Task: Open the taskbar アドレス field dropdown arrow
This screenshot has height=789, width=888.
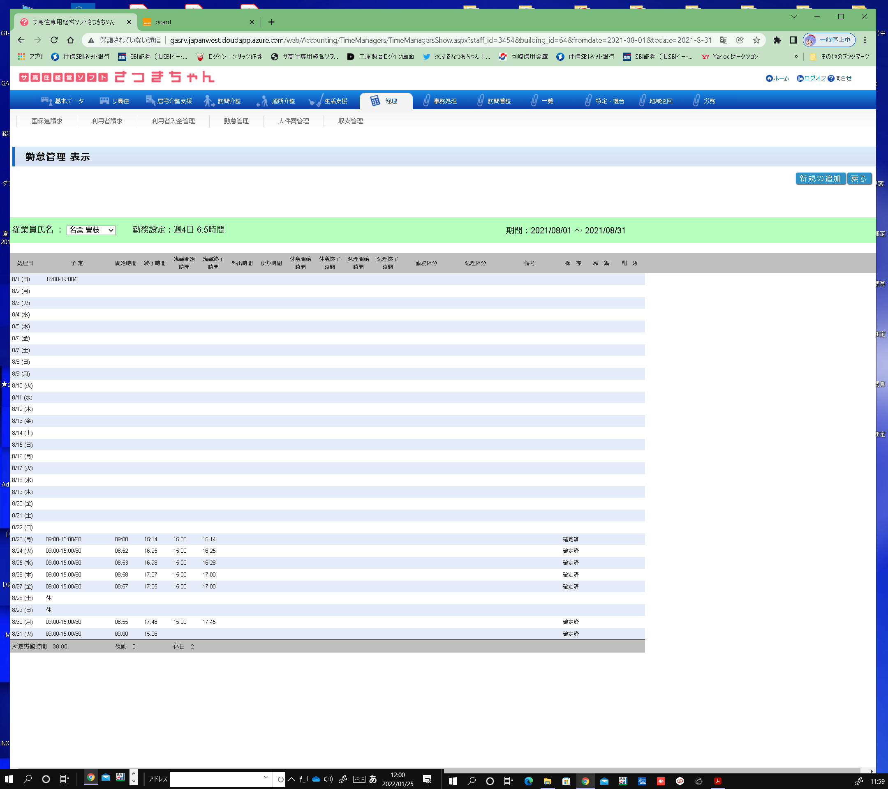Action: coord(266,777)
